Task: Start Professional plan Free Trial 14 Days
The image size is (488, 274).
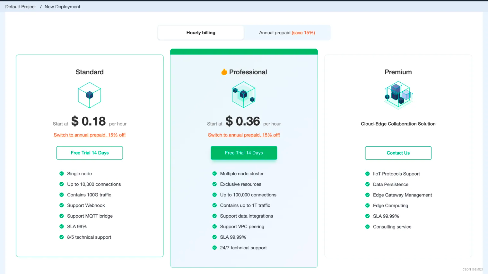Action: coord(244,153)
